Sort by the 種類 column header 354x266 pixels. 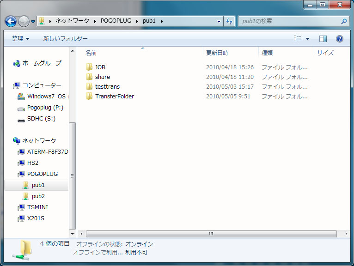pos(267,53)
